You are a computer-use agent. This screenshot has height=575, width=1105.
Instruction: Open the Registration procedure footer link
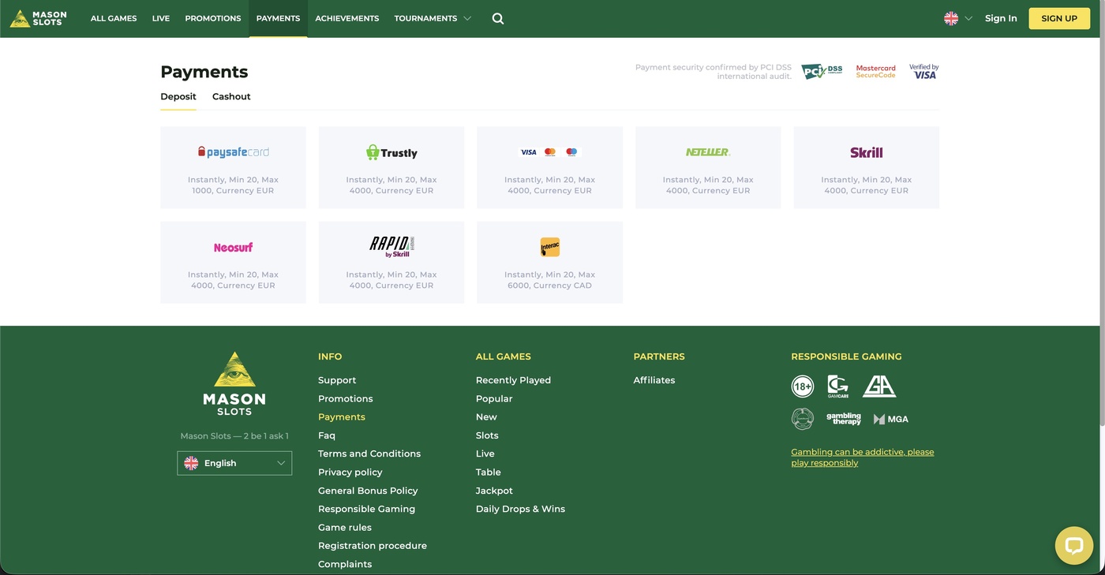point(373,546)
